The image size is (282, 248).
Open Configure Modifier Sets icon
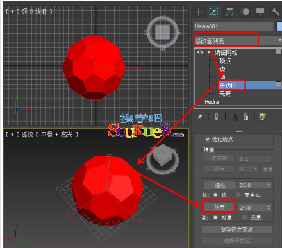tap(262, 117)
